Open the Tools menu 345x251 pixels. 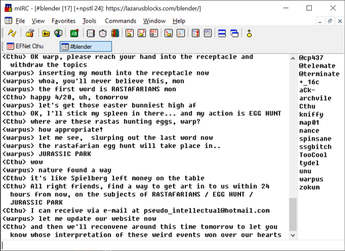[x=90, y=21]
